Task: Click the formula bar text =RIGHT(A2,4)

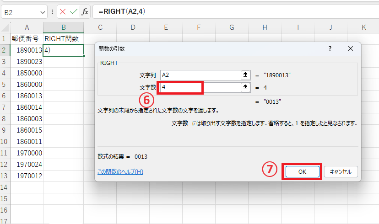Action: pos(122,11)
